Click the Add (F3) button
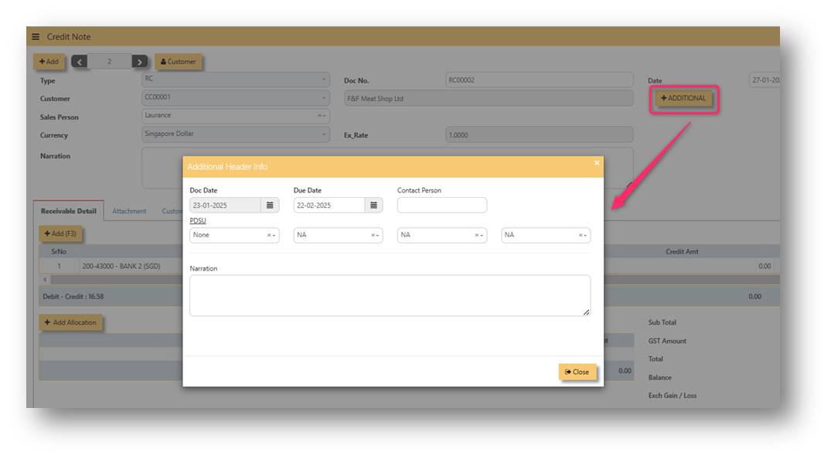 pyautogui.click(x=60, y=233)
